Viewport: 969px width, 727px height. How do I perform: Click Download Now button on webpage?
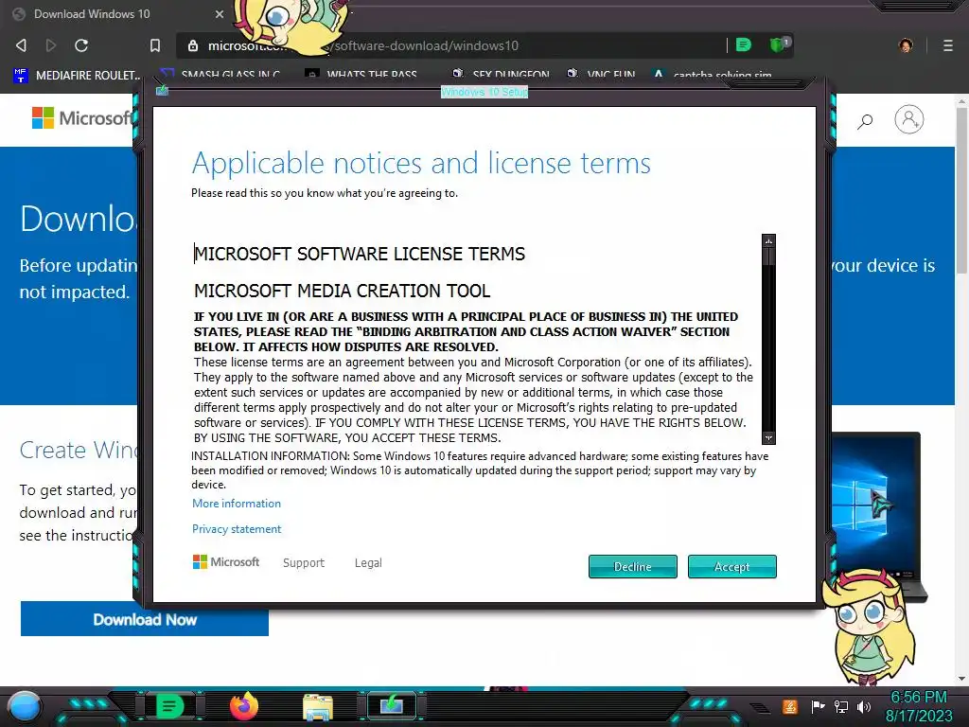click(145, 619)
